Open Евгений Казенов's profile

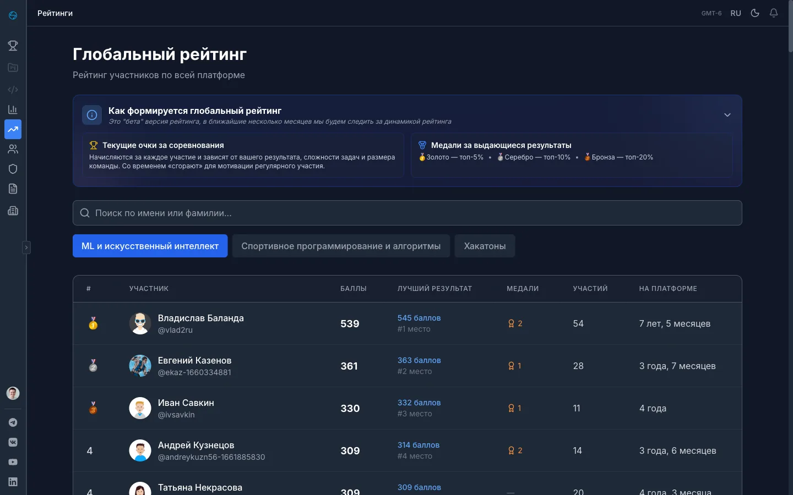(194, 361)
